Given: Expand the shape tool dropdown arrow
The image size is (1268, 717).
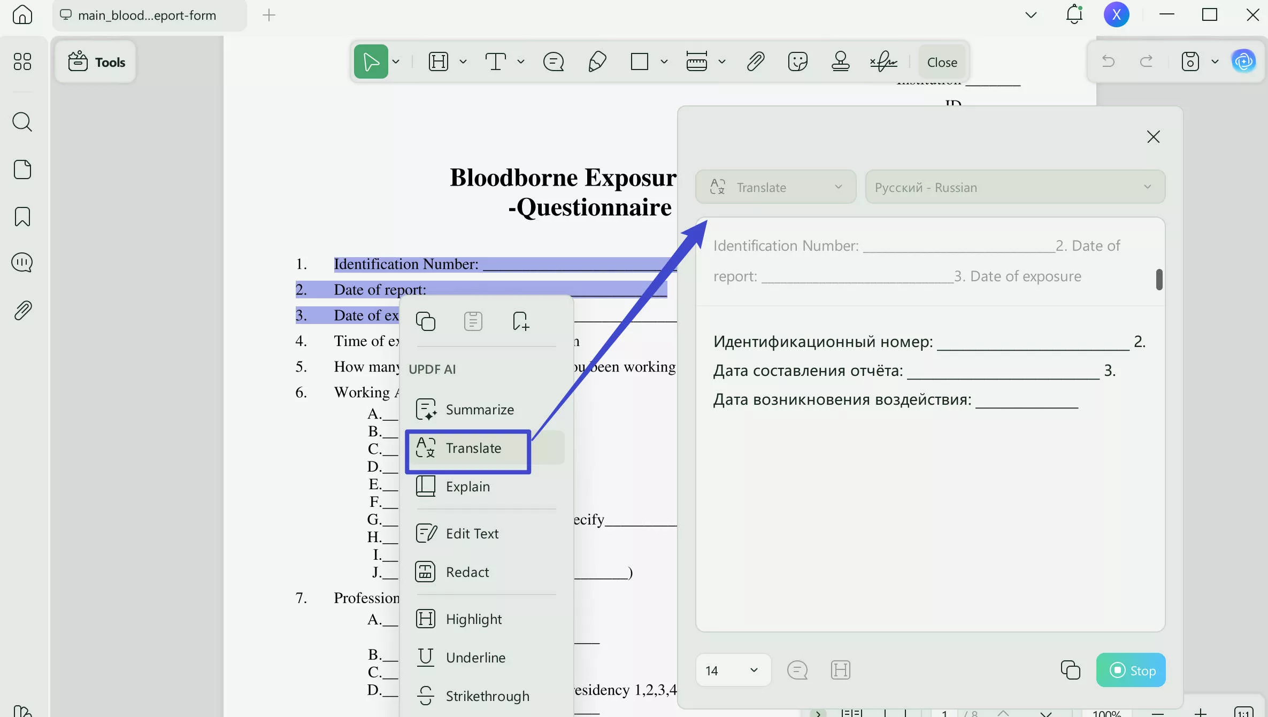Looking at the screenshot, I should (x=664, y=61).
